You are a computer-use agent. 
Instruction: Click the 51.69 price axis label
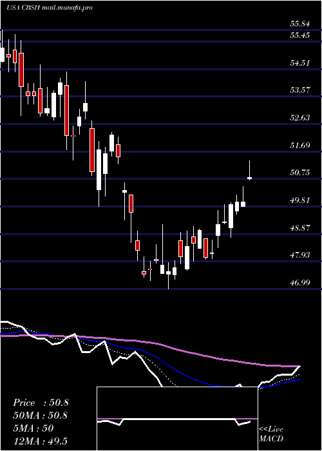pos(301,145)
